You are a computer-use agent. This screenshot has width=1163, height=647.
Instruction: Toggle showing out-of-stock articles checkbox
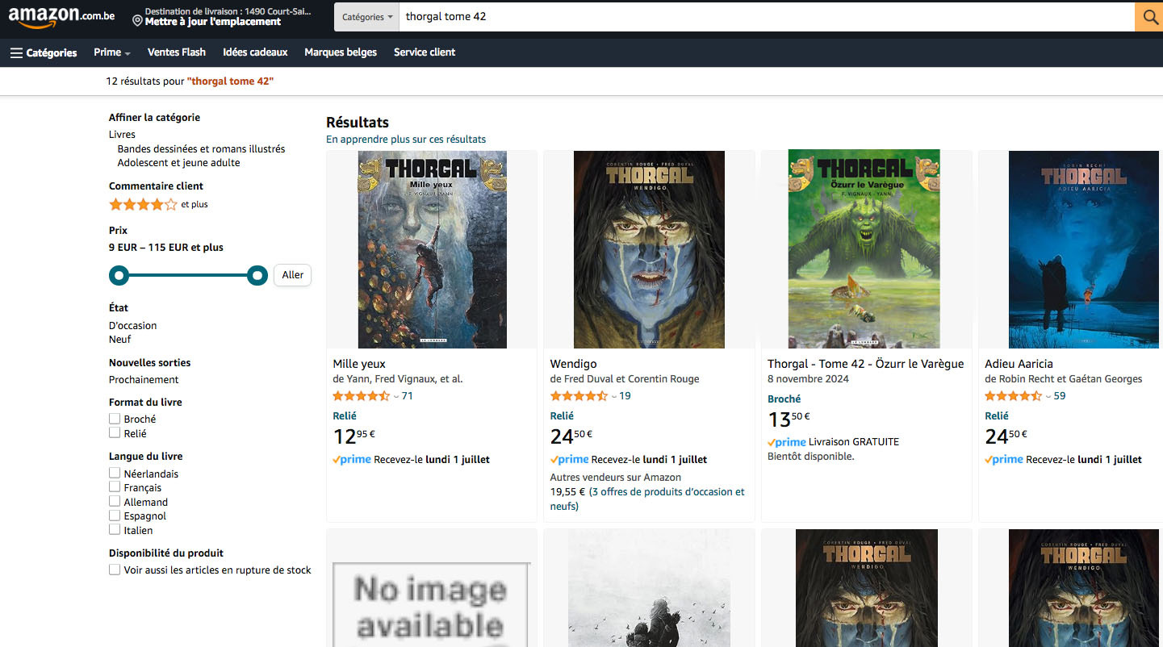pos(115,570)
